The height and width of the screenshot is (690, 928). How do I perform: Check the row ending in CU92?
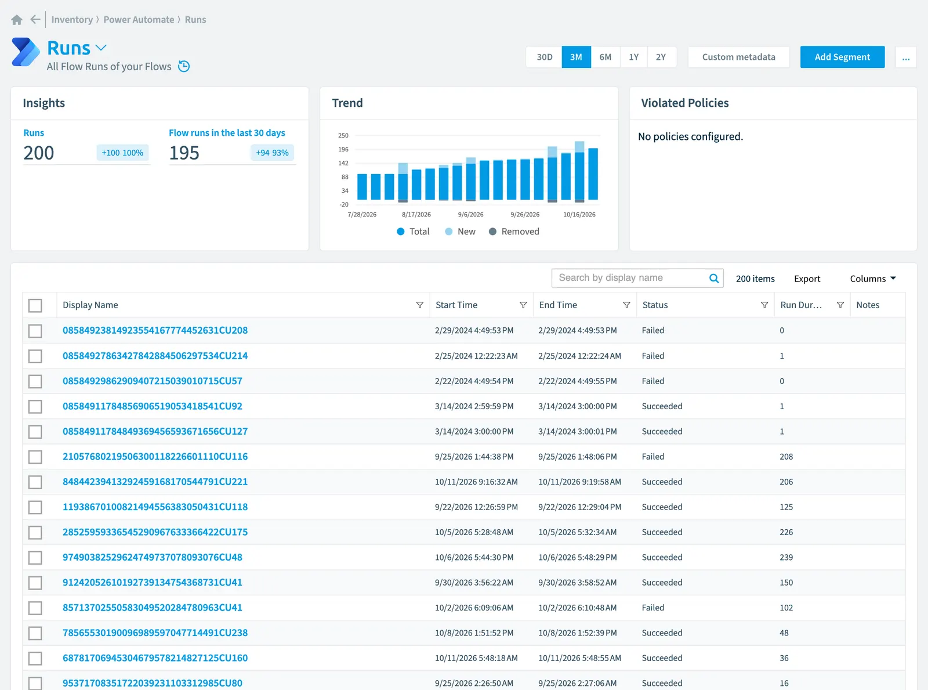pyautogui.click(x=35, y=406)
